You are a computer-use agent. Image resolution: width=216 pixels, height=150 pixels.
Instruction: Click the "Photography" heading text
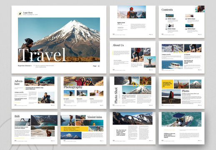[x=73, y=87]
